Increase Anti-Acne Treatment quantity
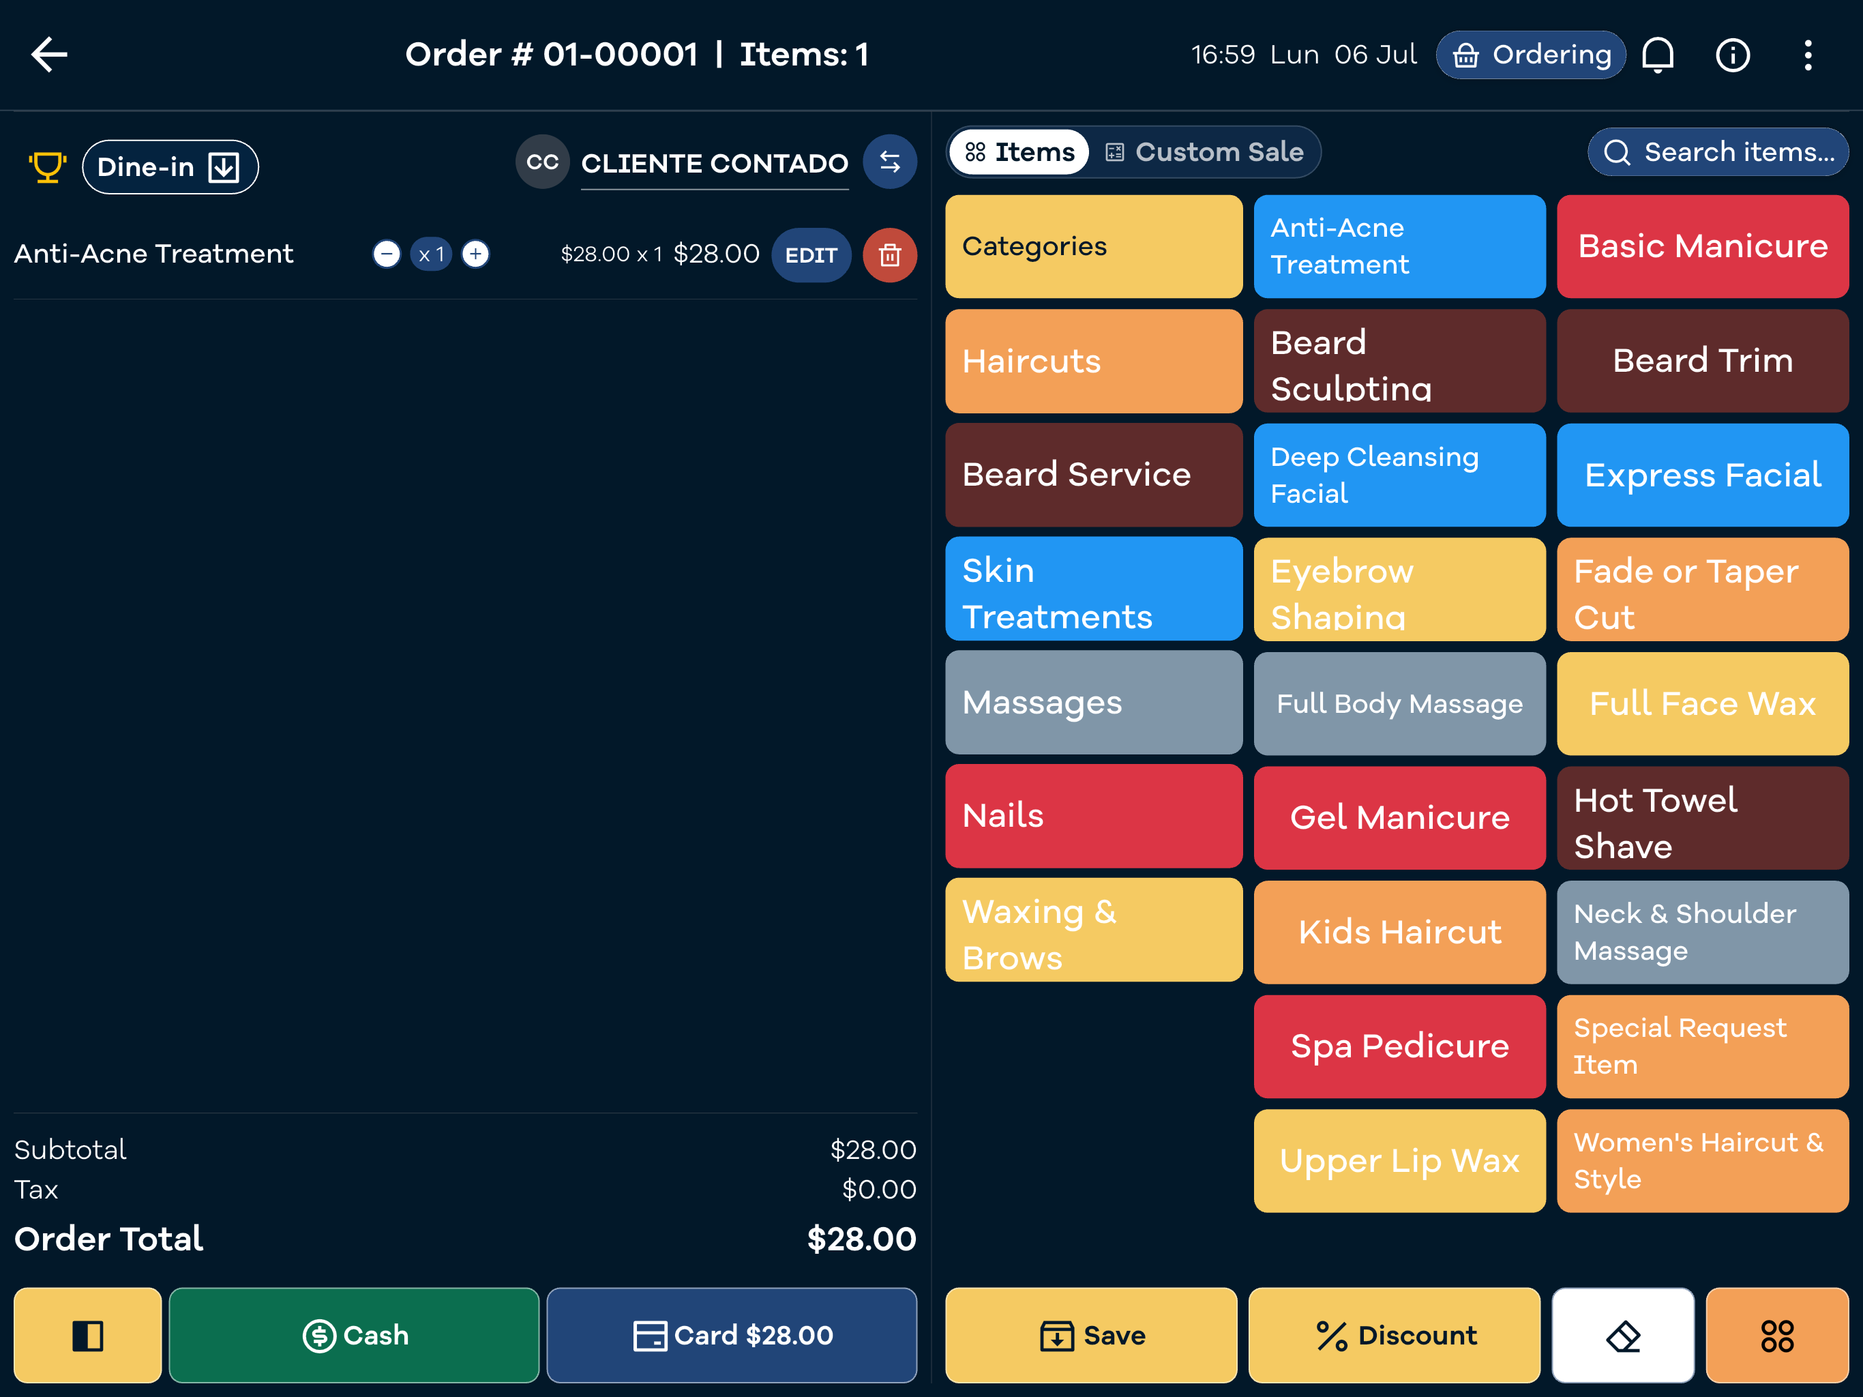Screen dimensions: 1863x1397 (x=476, y=254)
